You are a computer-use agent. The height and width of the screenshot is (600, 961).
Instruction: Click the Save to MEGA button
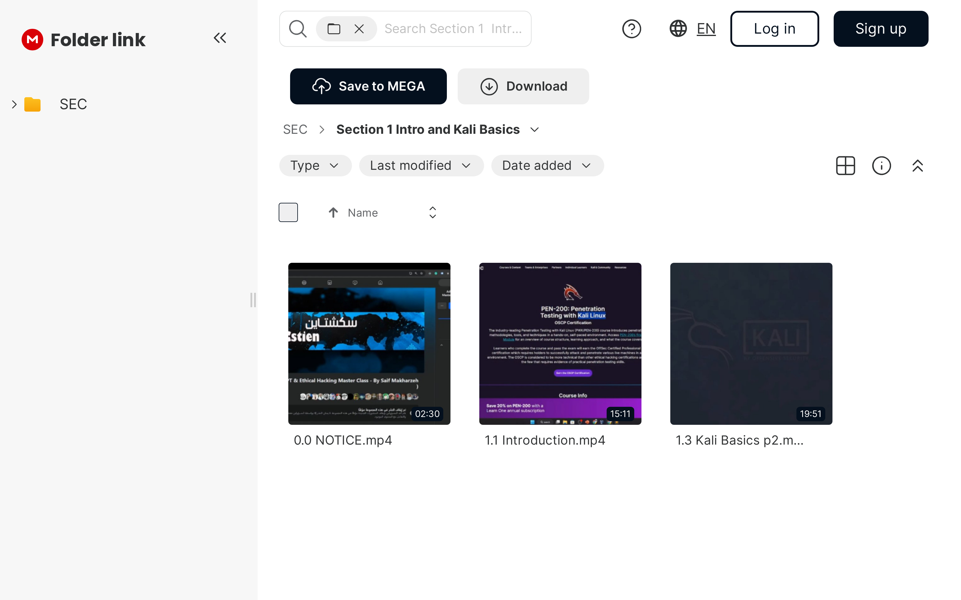coord(368,86)
